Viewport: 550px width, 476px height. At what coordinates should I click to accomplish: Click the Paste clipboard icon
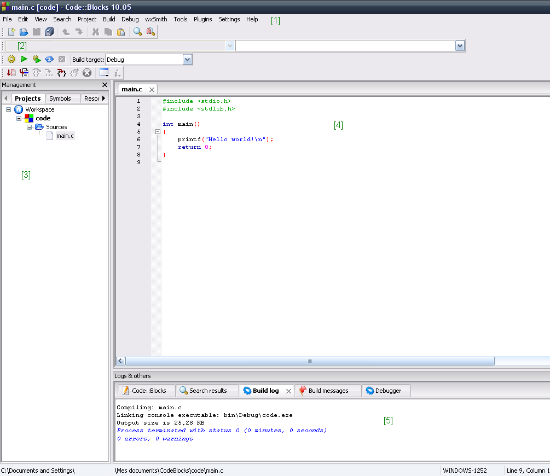(121, 32)
